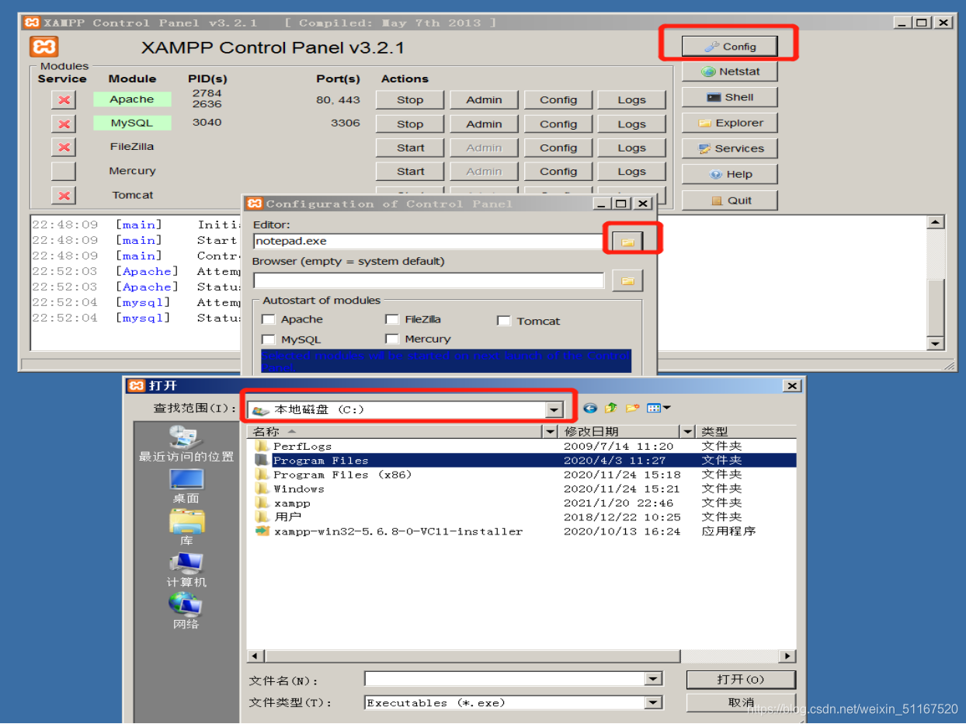Open 计算机 in the sidebar

coord(186,570)
